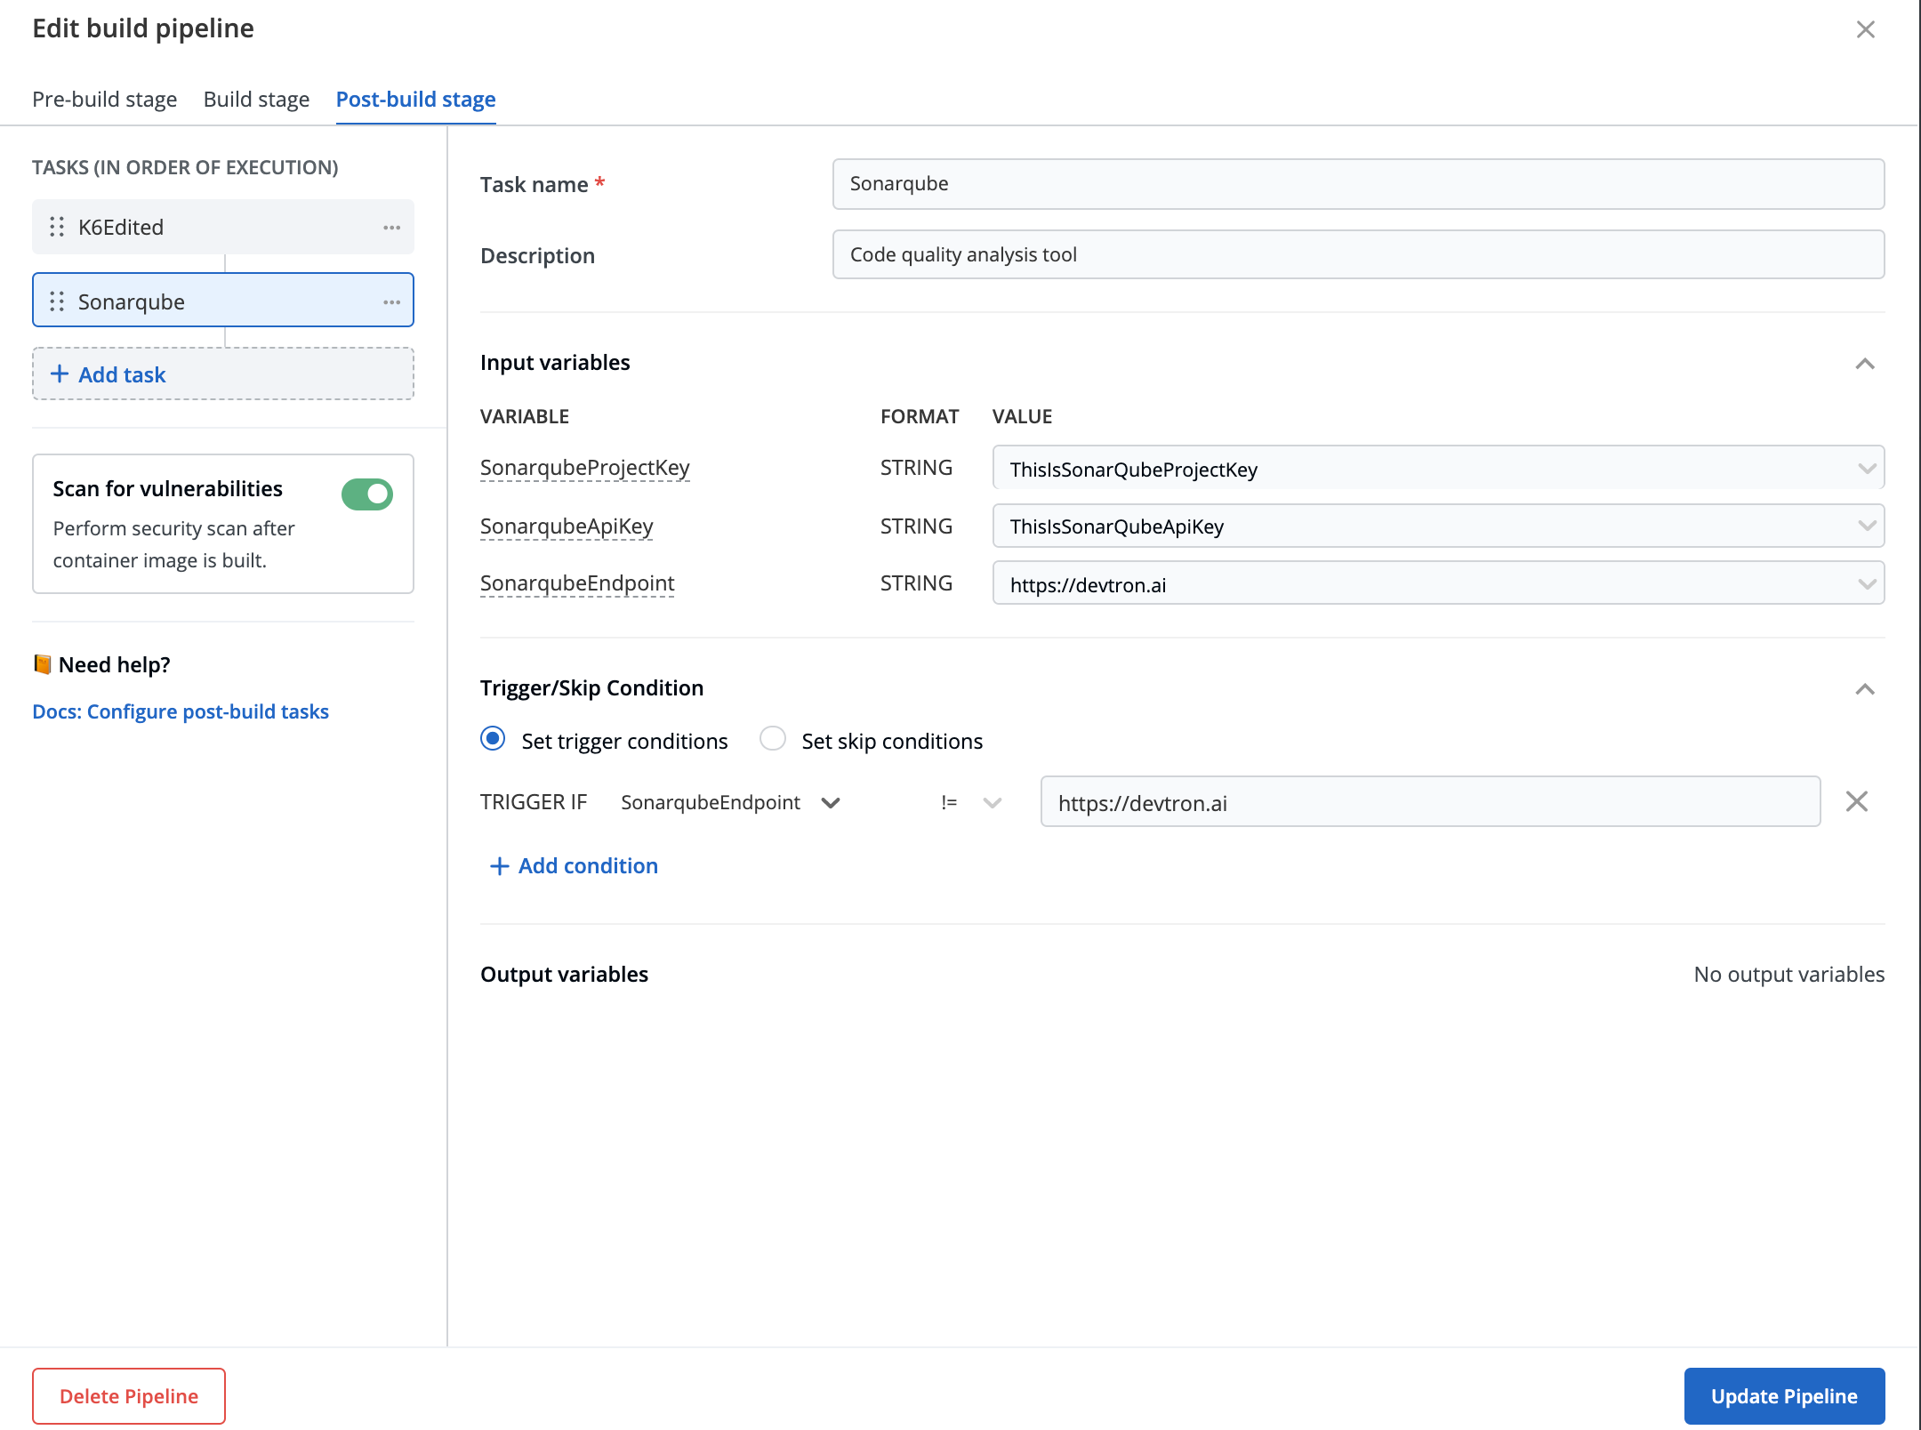Viewport: 1921px width, 1430px height.
Task: Close the Edit build pipeline dialog
Action: coord(1865,29)
